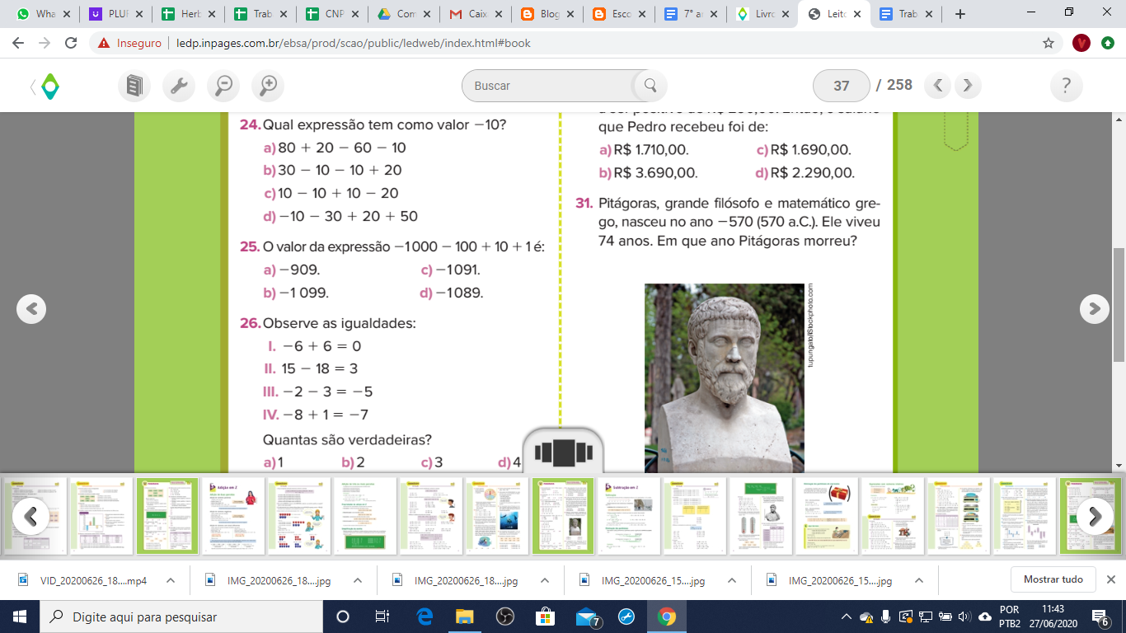1126x633 pixels.
Task: Launch Edge from the taskbar
Action: 425,617
